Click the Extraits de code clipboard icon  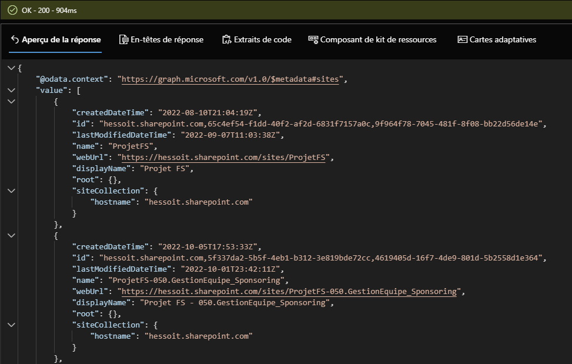coord(226,39)
